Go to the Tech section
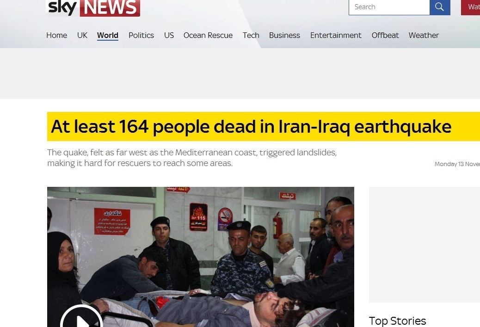480x327 pixels. (x=251, y=35)
